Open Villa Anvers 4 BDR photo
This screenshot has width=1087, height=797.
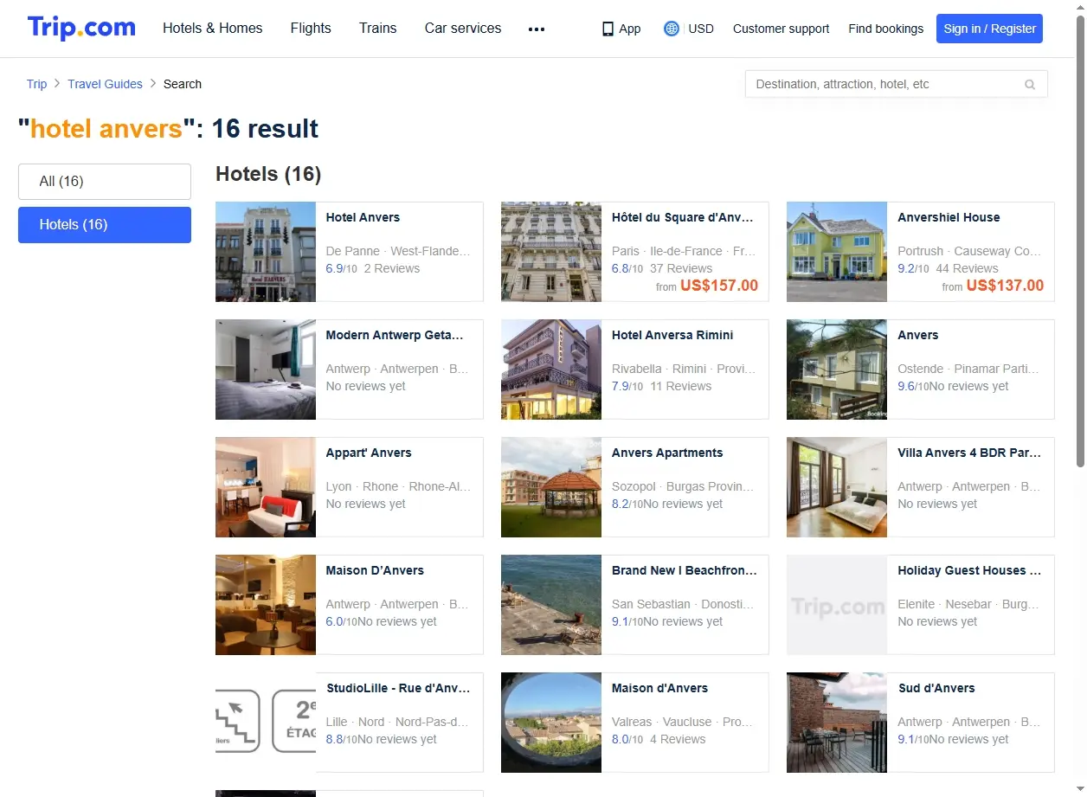837,487
